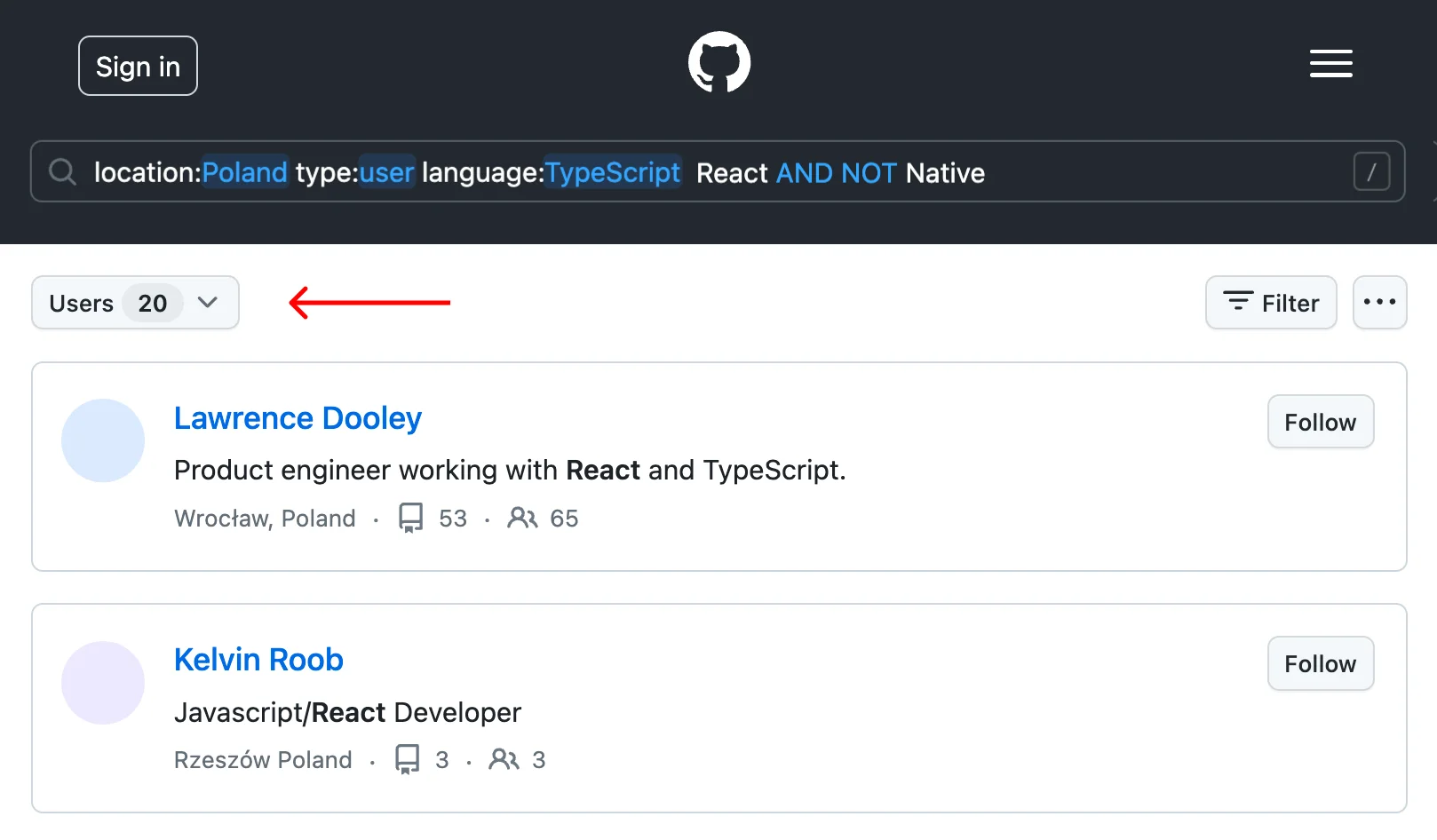Screen dimensions: 1437x840
Task: Open the hamburger navigation menu
Action: pyautogui.click(x=1330, y=64)
